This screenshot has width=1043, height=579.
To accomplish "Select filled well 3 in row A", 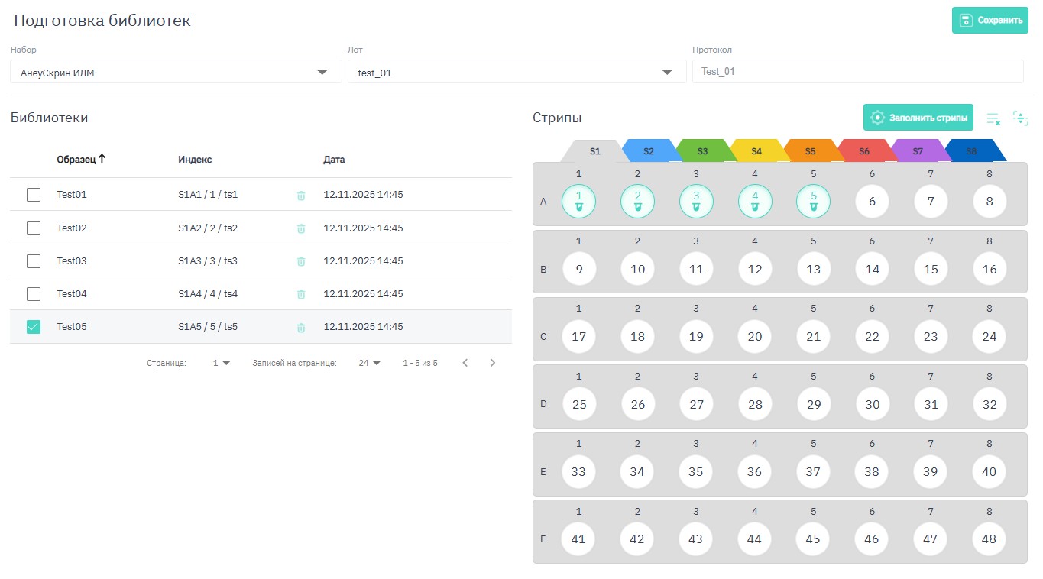I will click(x=696, y=202).
